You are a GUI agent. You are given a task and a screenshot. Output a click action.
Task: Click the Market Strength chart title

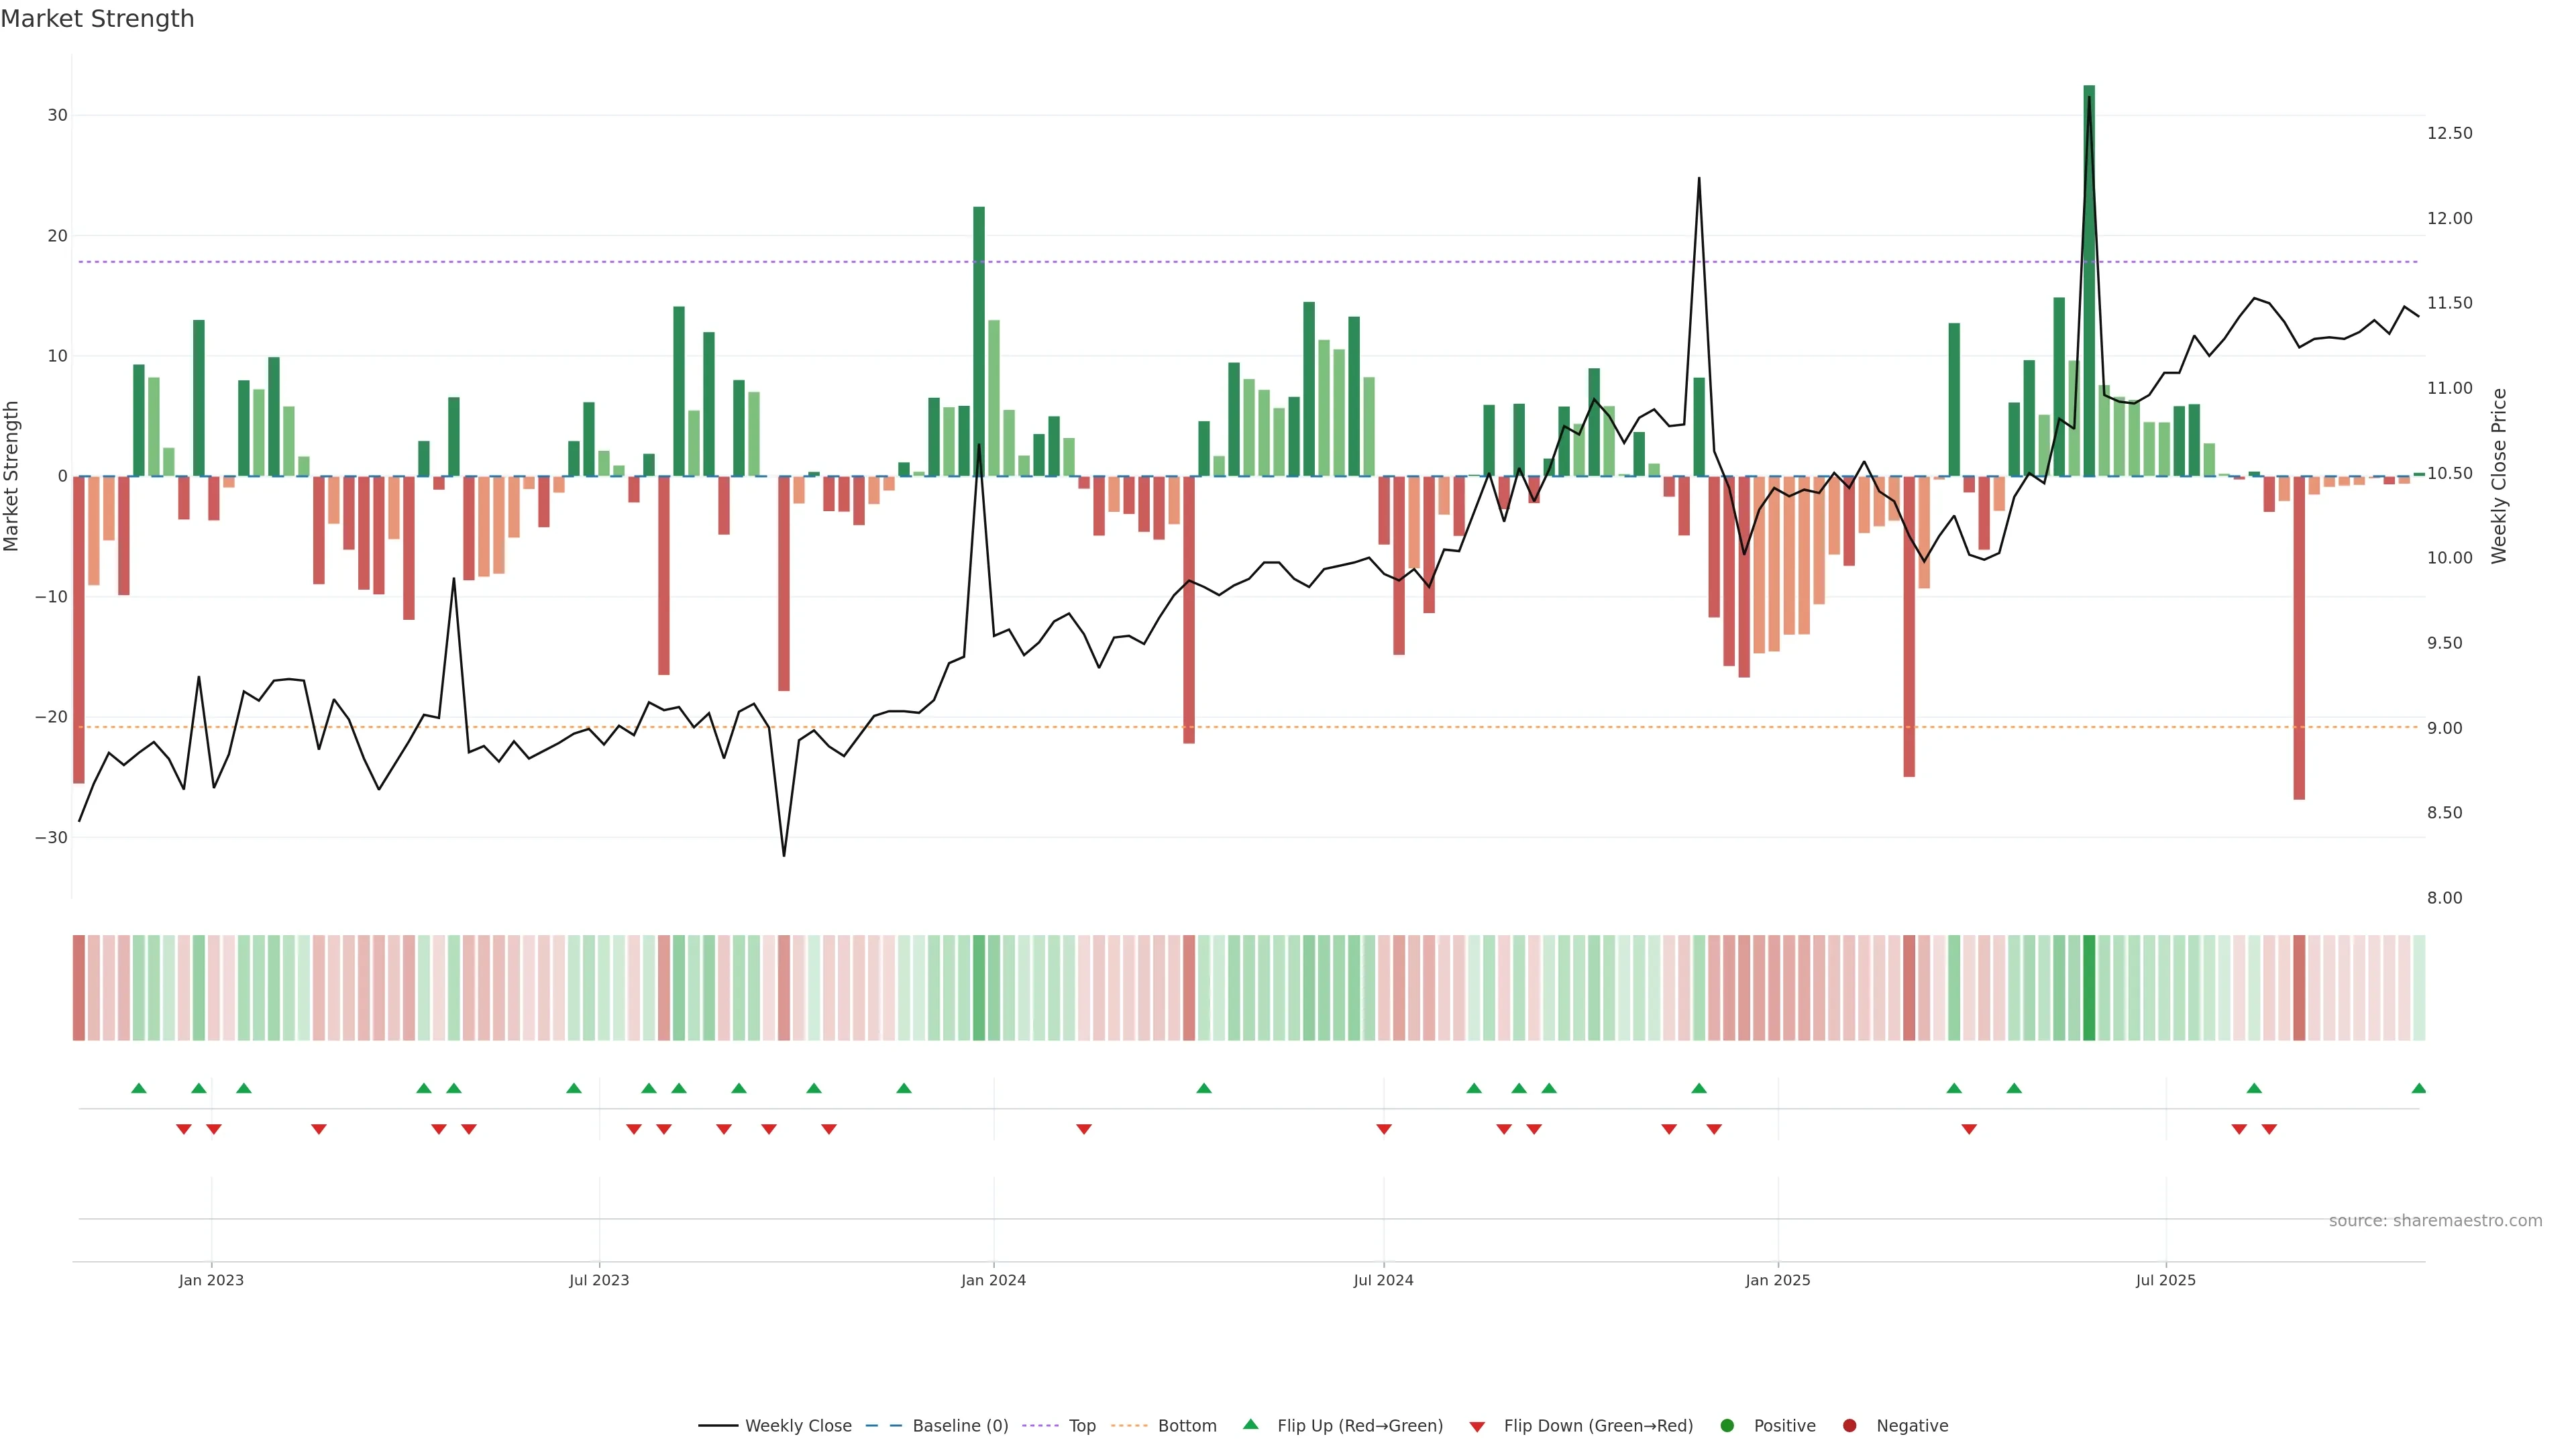point(97,19)
